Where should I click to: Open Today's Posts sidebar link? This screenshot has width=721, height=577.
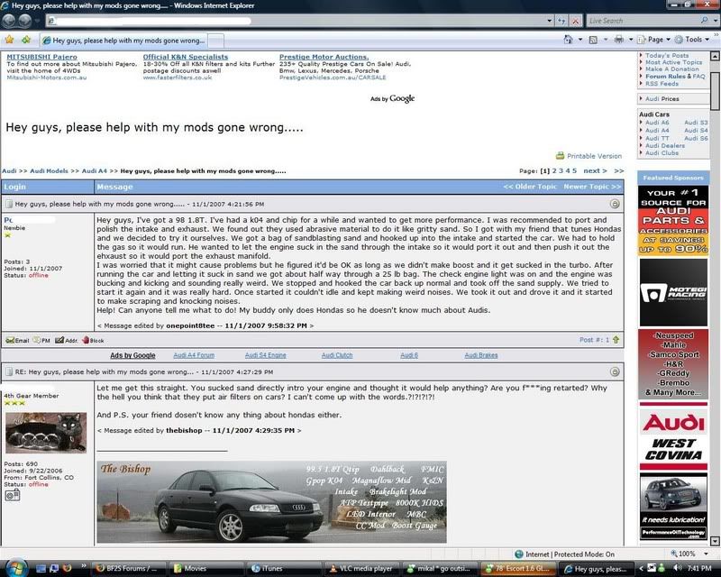[667, 55]
